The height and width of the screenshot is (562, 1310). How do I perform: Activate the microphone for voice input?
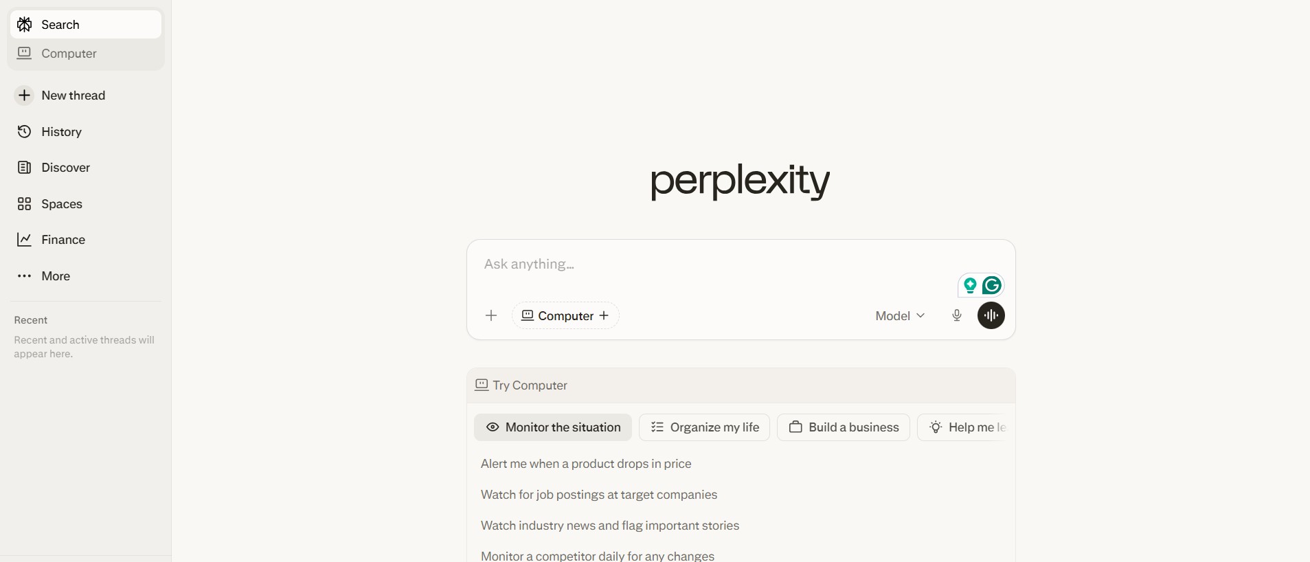click(x=956, y=316)
